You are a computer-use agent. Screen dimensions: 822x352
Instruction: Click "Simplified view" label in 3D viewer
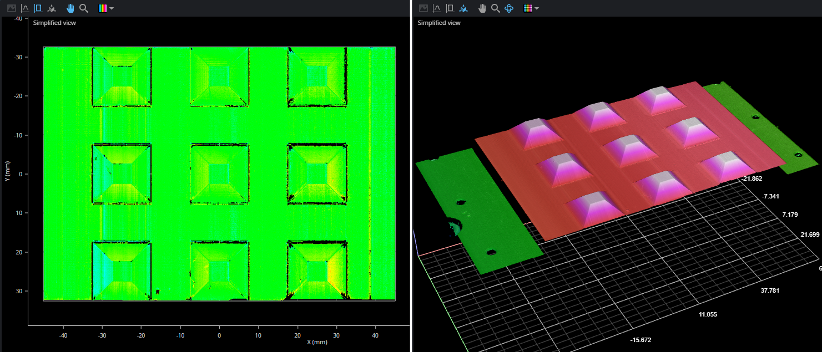439,23
